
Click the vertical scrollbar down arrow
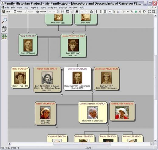tap(155, 141)
